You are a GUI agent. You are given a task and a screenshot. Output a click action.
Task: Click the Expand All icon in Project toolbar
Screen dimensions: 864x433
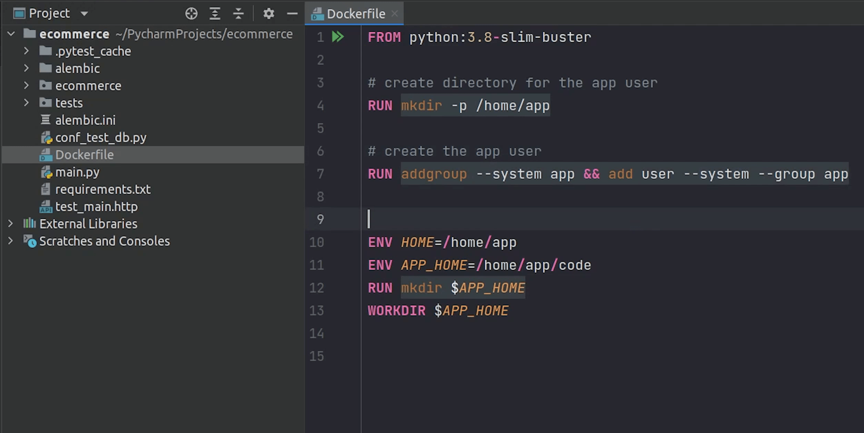[x=215, y=14]
